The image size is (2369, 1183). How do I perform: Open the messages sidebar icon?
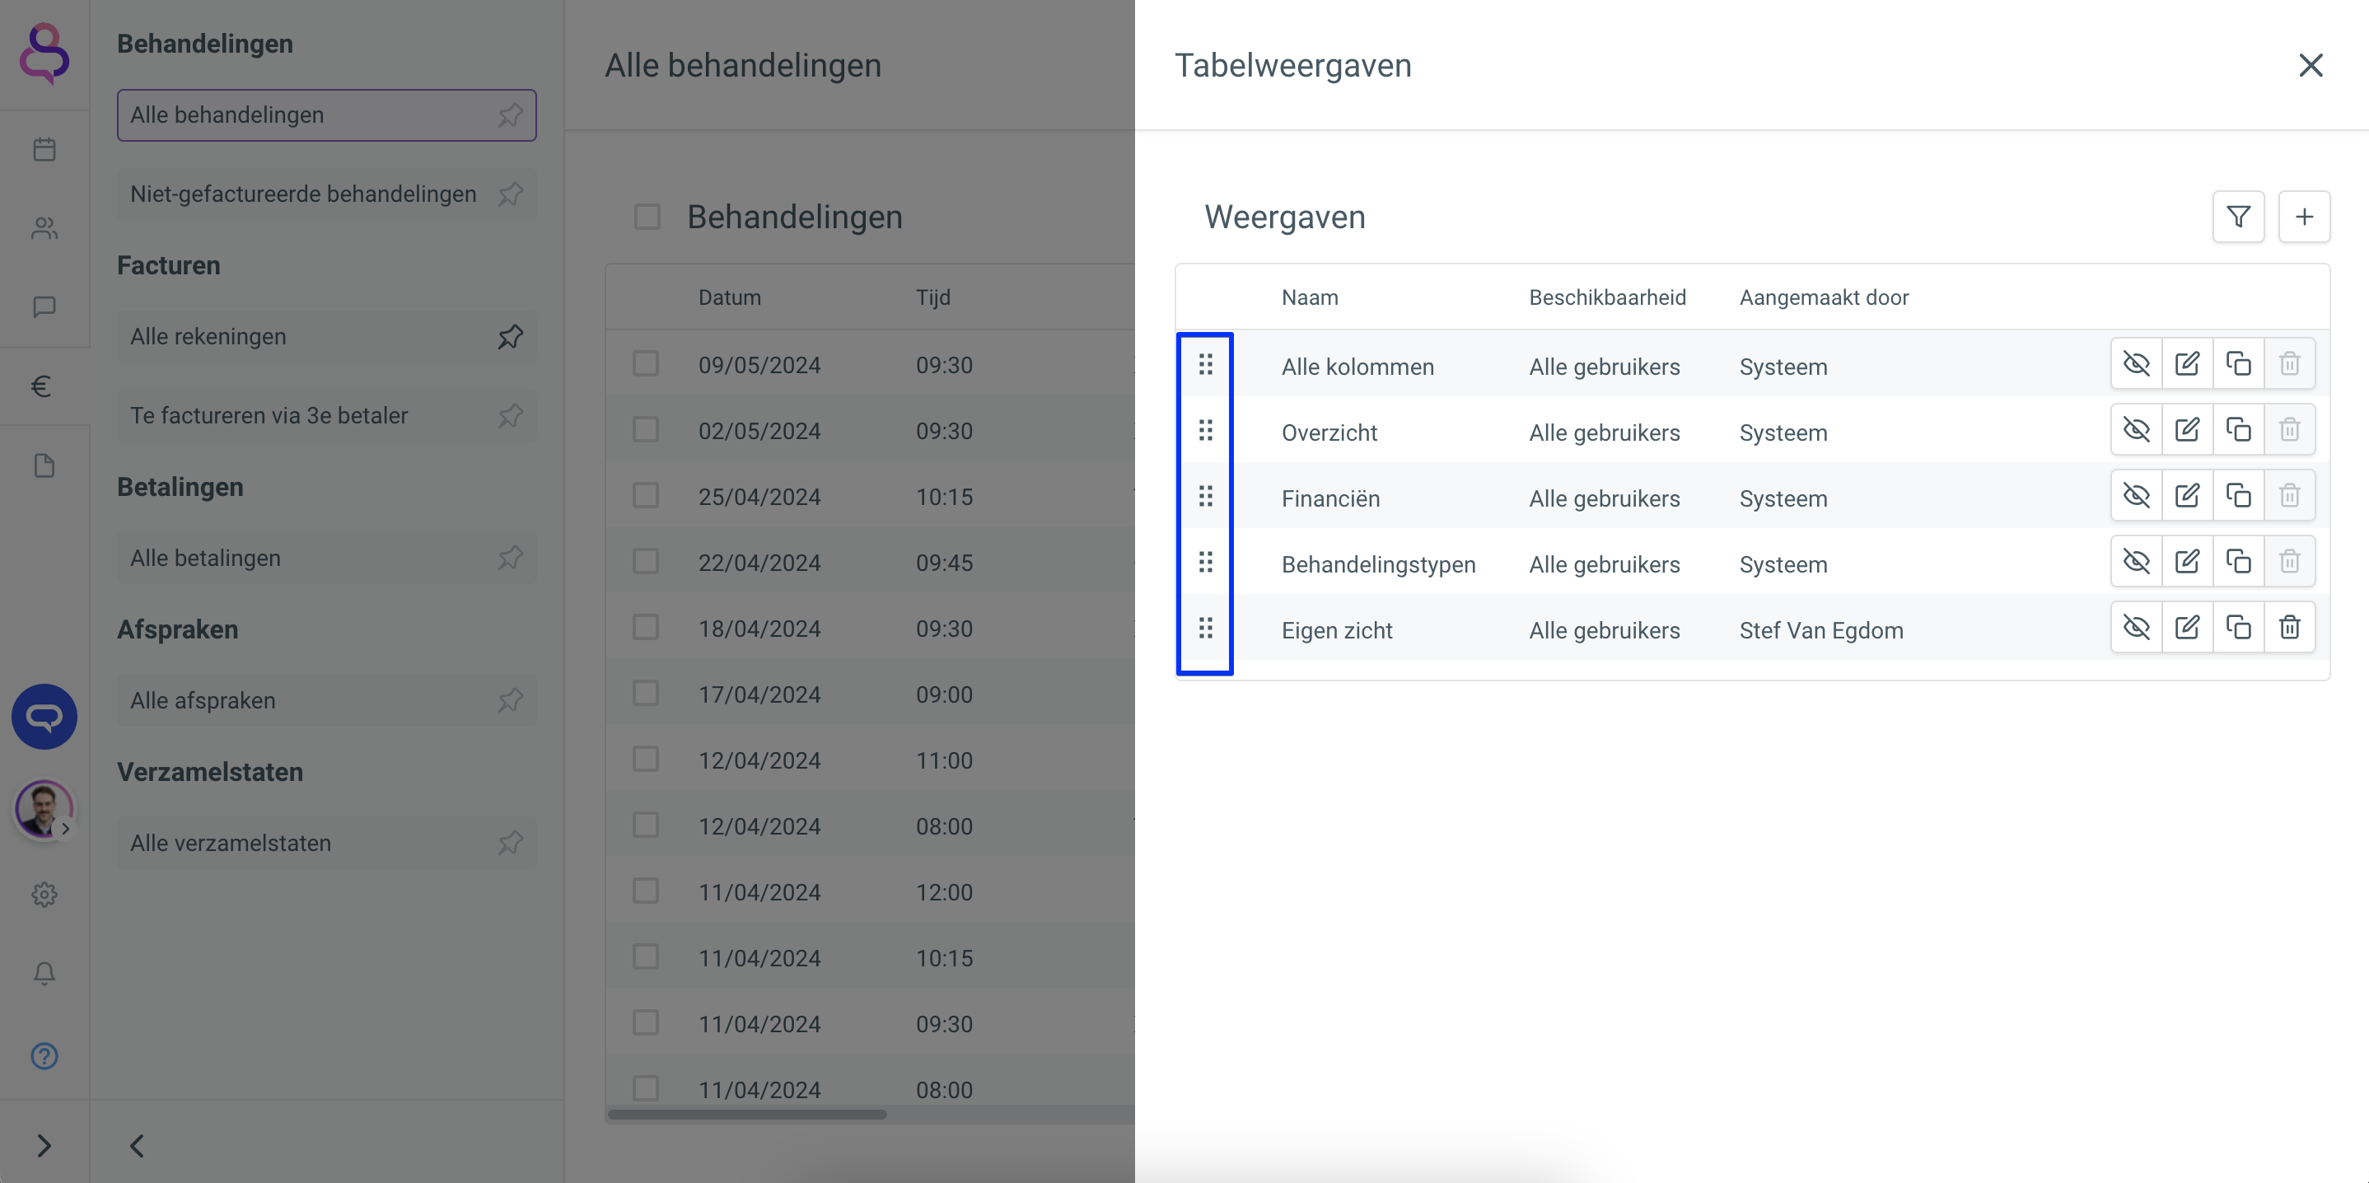point(44,306)
